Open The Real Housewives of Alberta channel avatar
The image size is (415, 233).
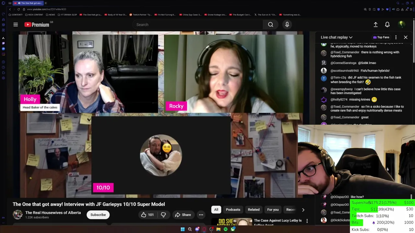point(18,215)
